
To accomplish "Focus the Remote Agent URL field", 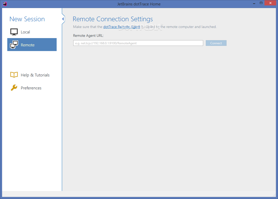I will (138, 43).
